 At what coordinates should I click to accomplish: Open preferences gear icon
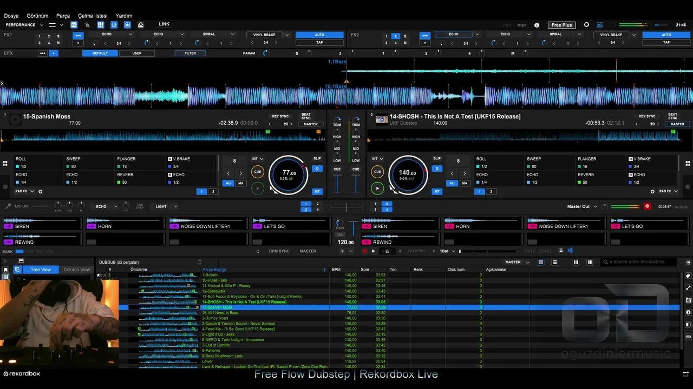click(586, 25)
